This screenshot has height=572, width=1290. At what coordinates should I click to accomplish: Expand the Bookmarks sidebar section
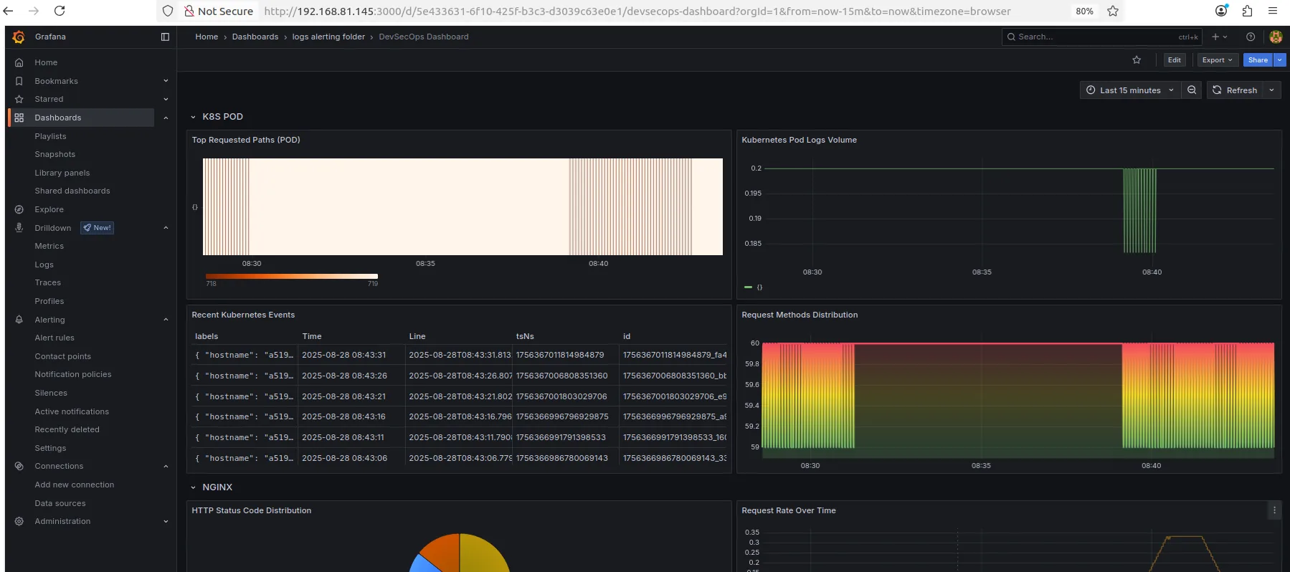166,81
